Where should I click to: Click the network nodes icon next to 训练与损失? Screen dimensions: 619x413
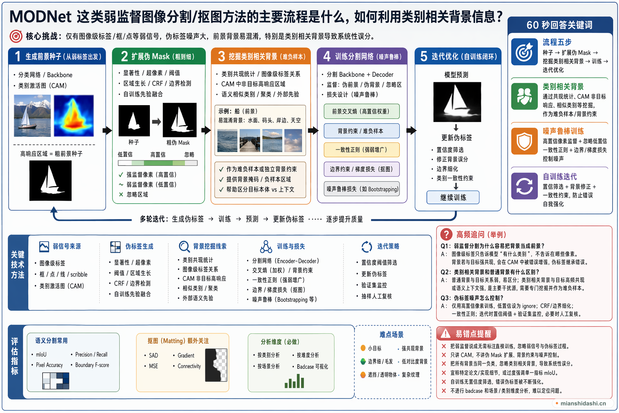[266, 247]
